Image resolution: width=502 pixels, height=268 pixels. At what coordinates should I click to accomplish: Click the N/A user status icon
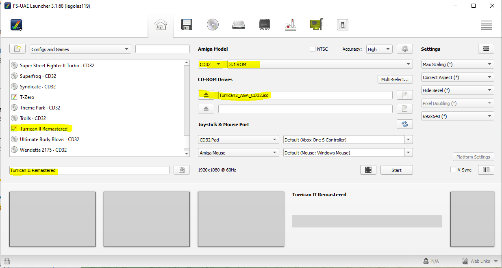click(426, 261)
